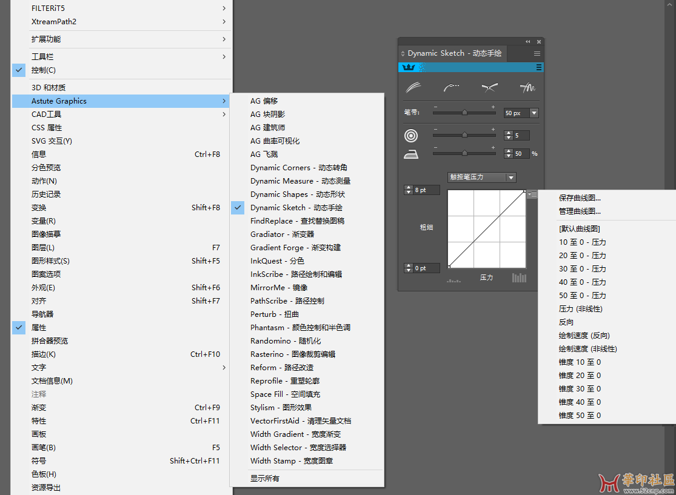Expand the 文字 submenu

122,368
